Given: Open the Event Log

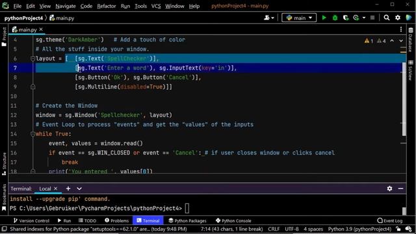Looking at the screenshot, I should pos(390,221).
